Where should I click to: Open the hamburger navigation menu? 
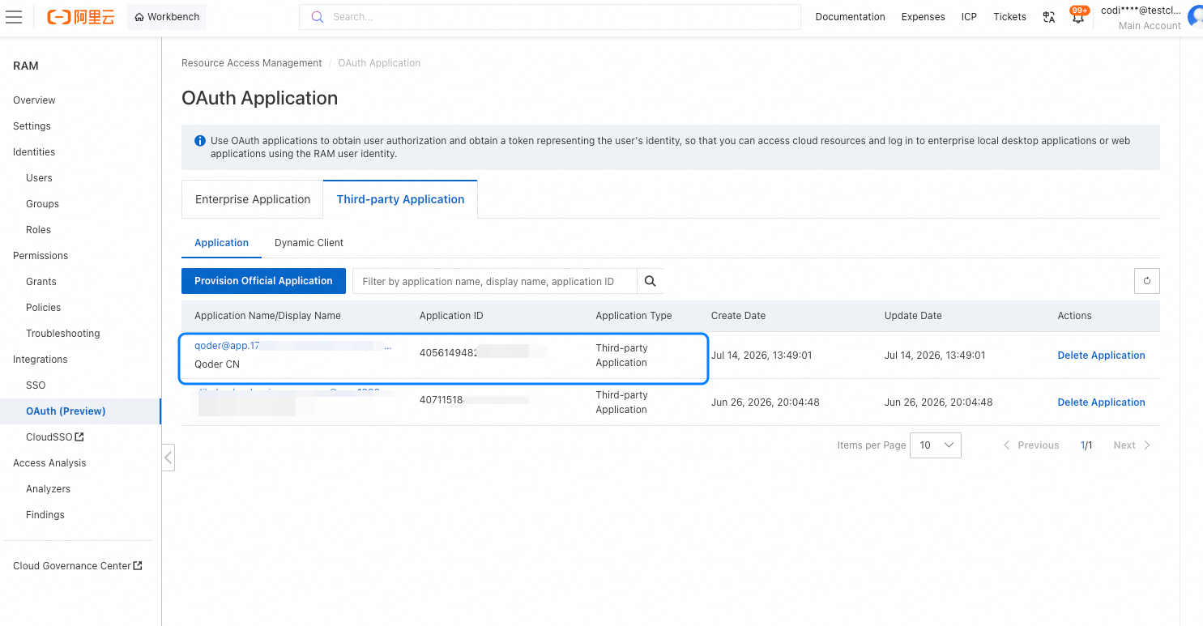(x=14, y=16)
